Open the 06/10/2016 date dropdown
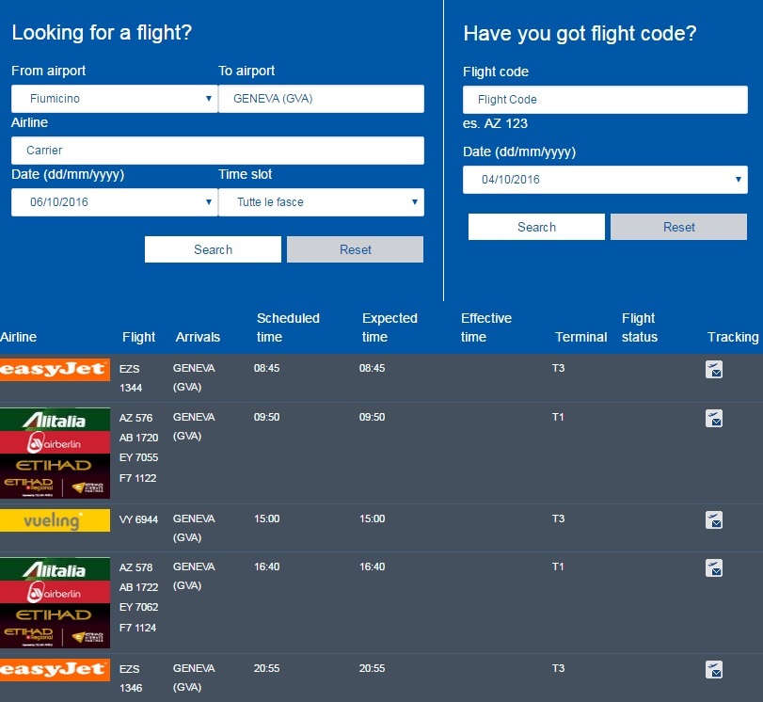763x702 pixels. [x=114, y=202]
